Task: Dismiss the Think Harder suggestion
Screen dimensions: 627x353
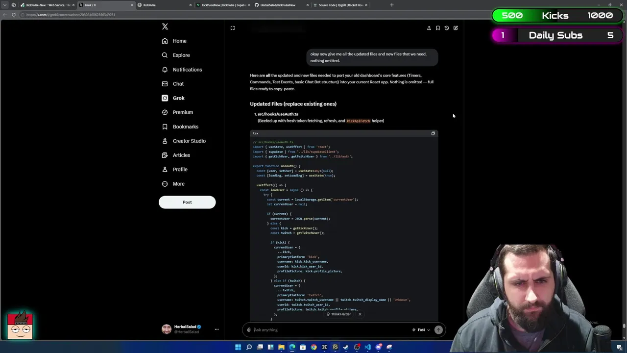Action: pos(360,314)
